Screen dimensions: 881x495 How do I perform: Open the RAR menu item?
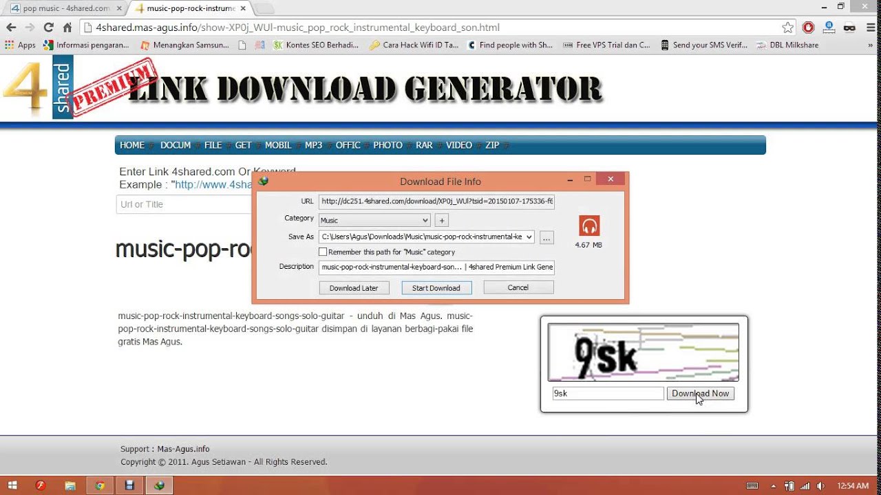(424, 145)
